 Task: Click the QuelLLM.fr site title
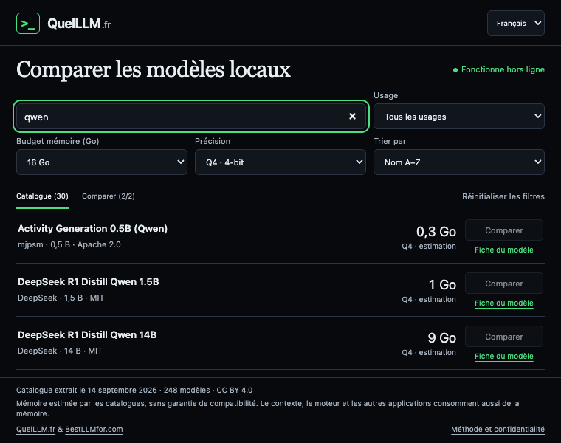[x=79, y=24]
